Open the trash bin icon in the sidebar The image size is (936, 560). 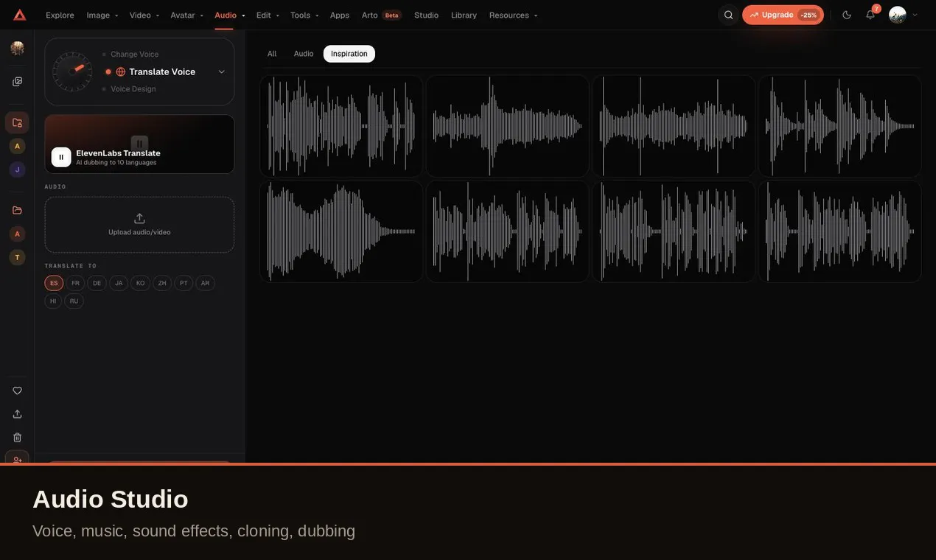point(17,437)
